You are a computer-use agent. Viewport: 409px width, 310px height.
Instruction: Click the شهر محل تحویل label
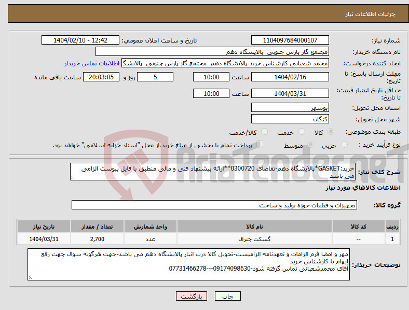378,119
